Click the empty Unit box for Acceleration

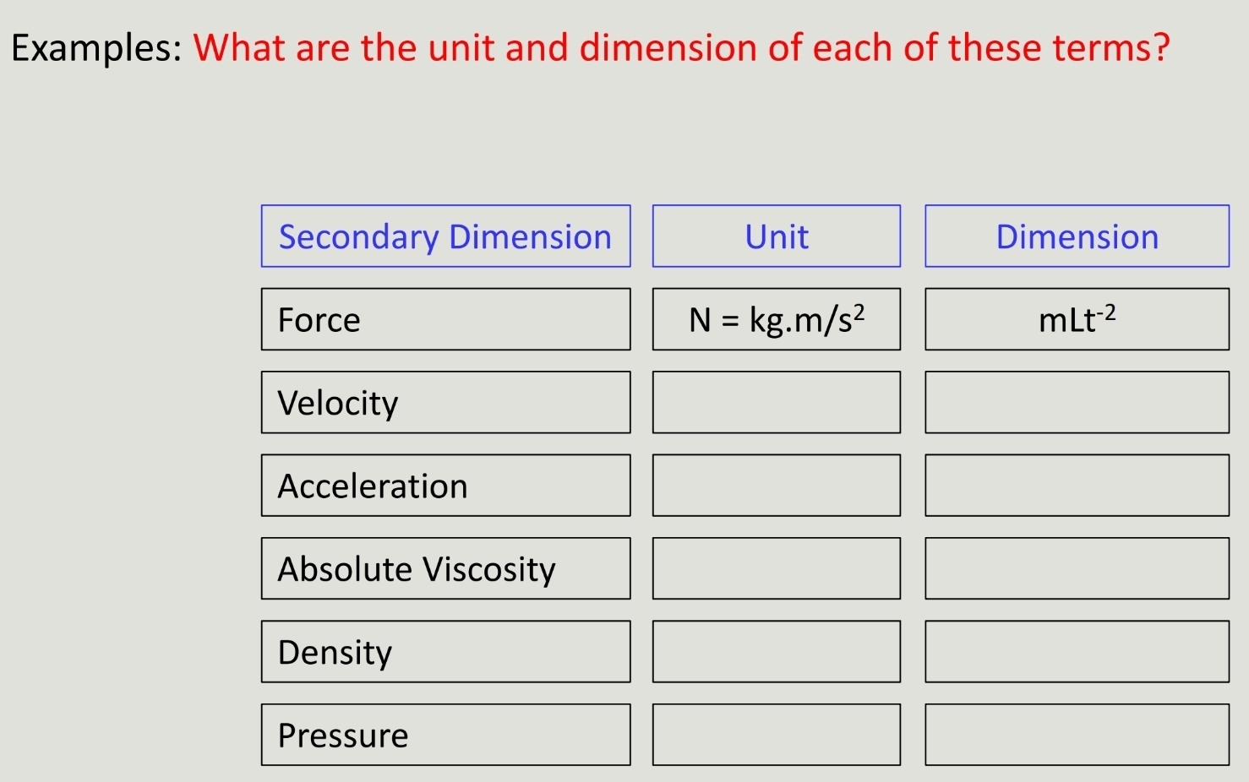tap(776, 486)
